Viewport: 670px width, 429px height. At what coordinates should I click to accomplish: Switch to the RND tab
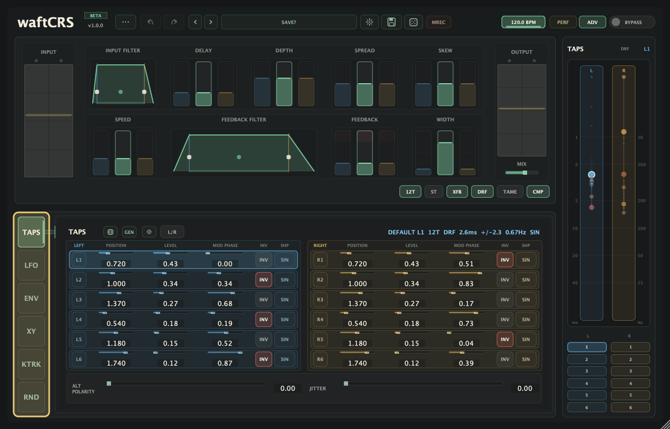pyautogui.click(x=31, y=397)
